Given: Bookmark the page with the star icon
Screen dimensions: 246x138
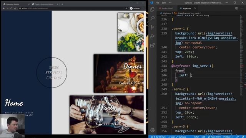Looking at the screenshot, I should tap(126, 8).
